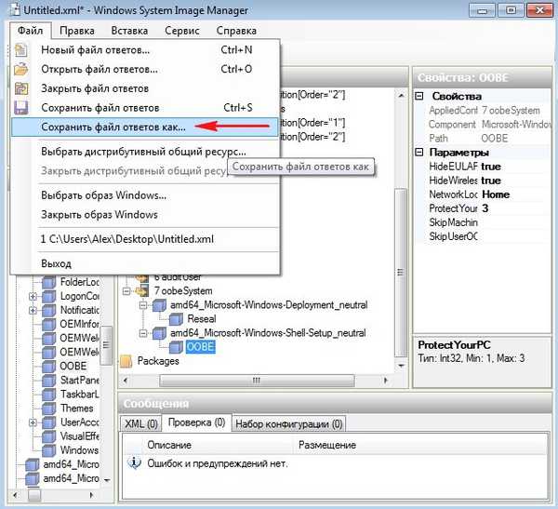The image size is (558, 509).
Task: Open the Набор конфигурации (0) tab
Action: click(x=287, y=424)
